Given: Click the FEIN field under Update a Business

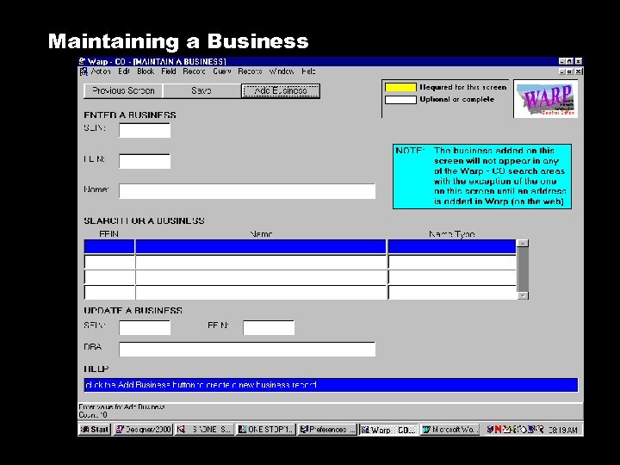Looking at the screenshot, I should (269, 327).
